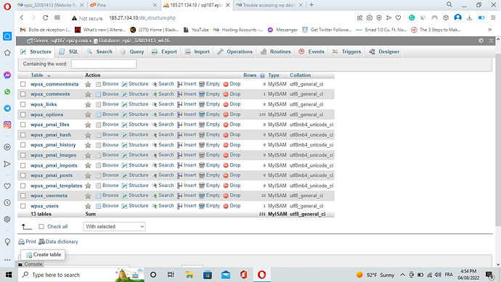Open browser downloads icon
The height and width of the screenshot is (282, 501).
pyautogui.click(x=469, y=18)
